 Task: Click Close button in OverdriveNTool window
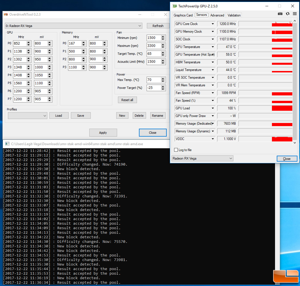(153, 133)
